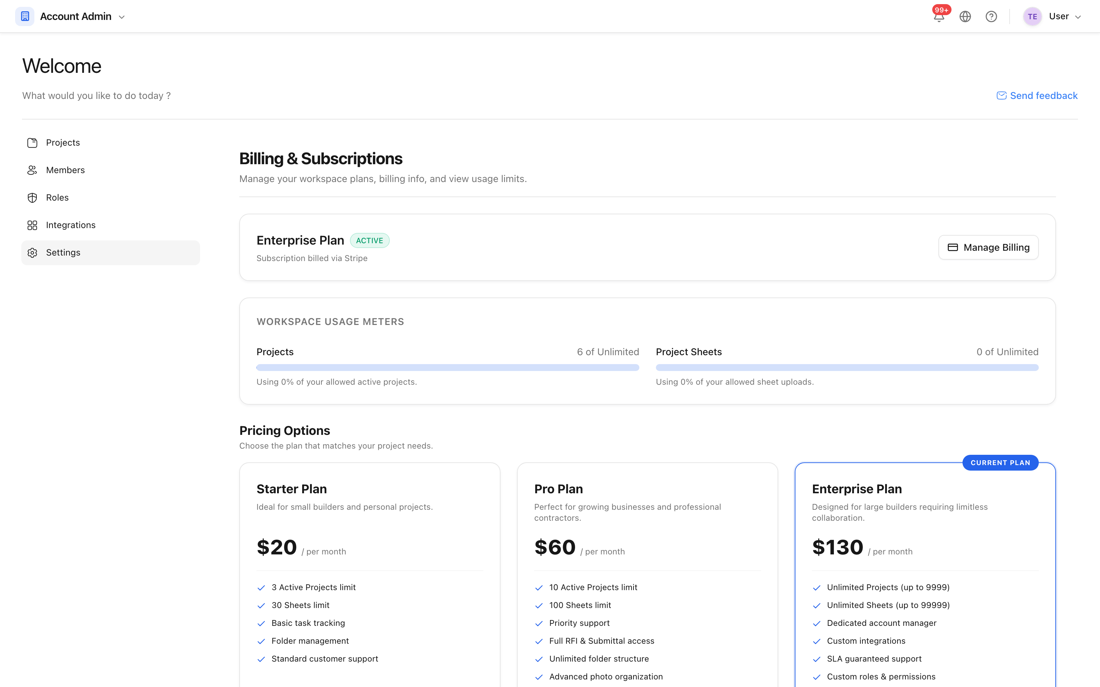1100x687 pixels.
Task: Click the $60 price text
Action: (554, 547)
